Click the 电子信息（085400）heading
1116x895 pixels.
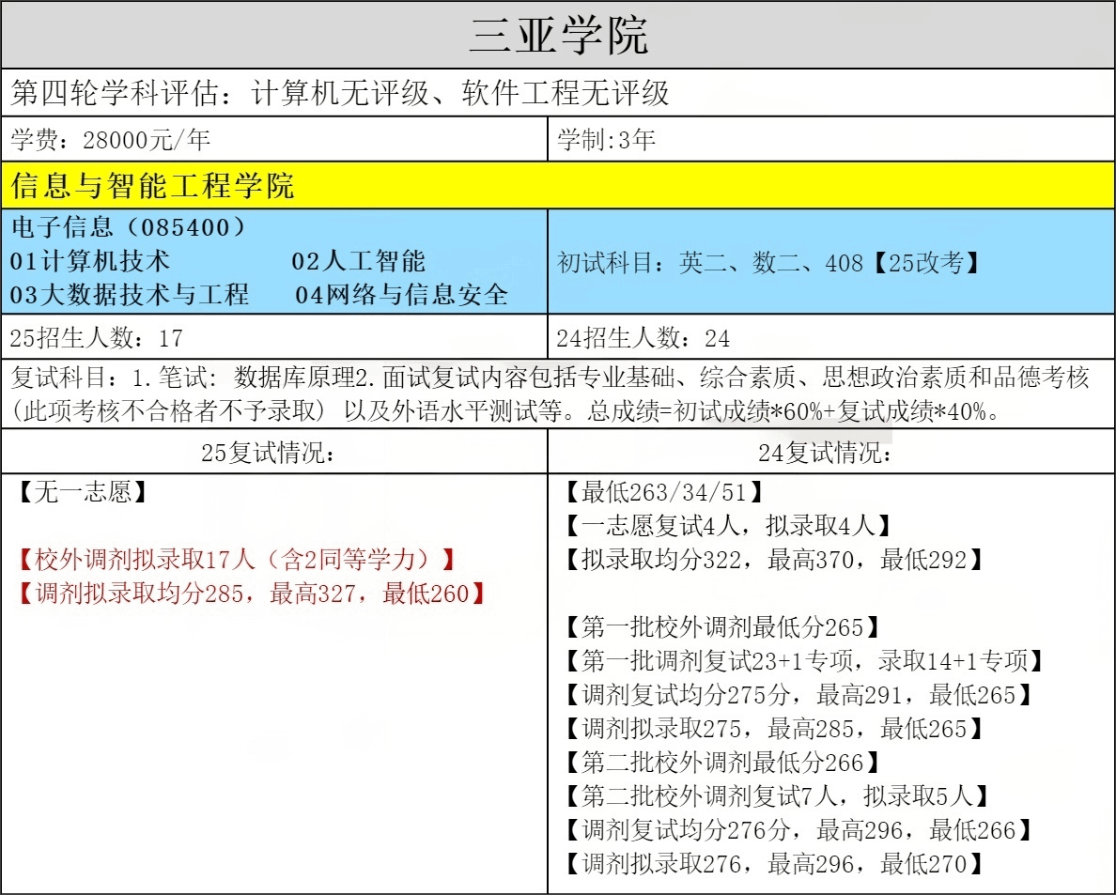[132, 227]
